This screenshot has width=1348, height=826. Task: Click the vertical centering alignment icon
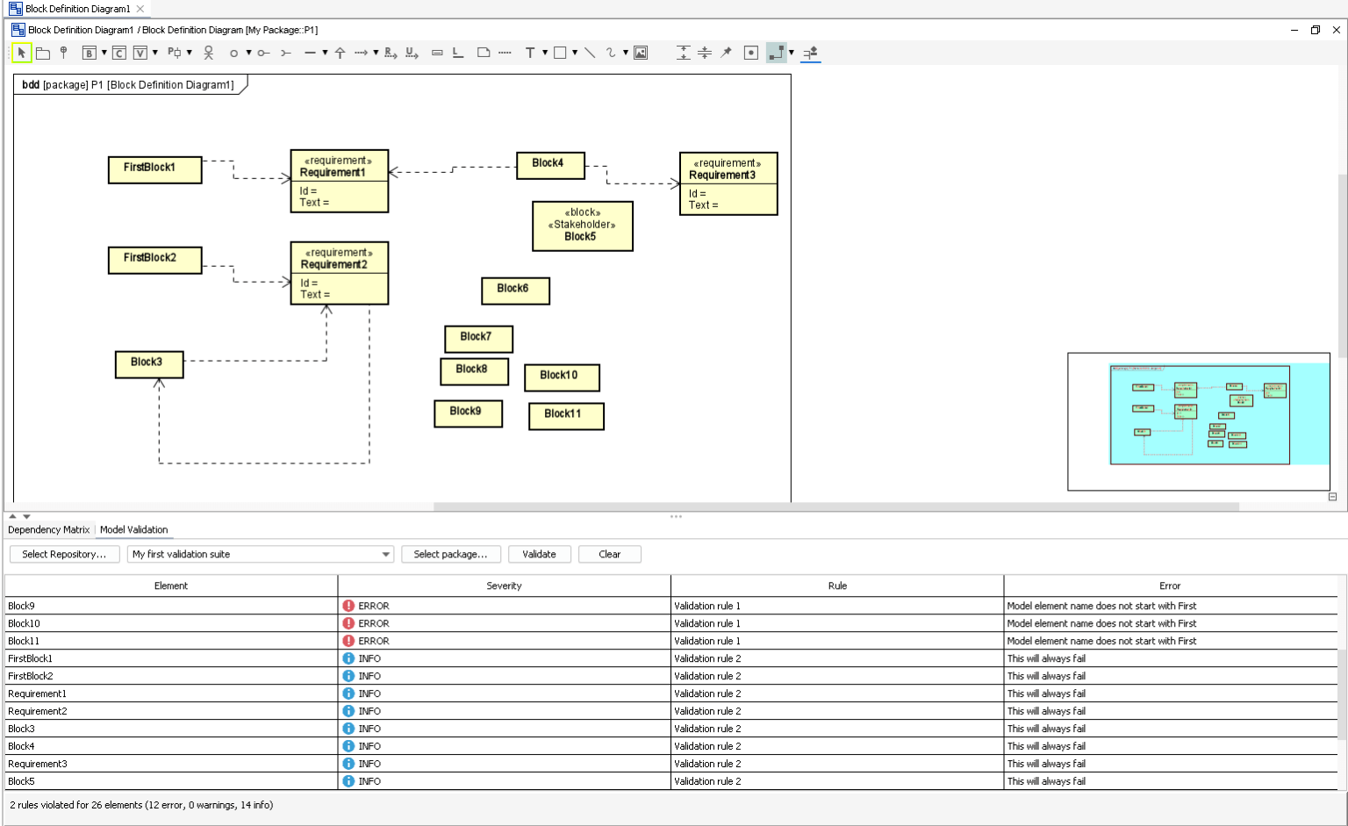click(705, 53)
